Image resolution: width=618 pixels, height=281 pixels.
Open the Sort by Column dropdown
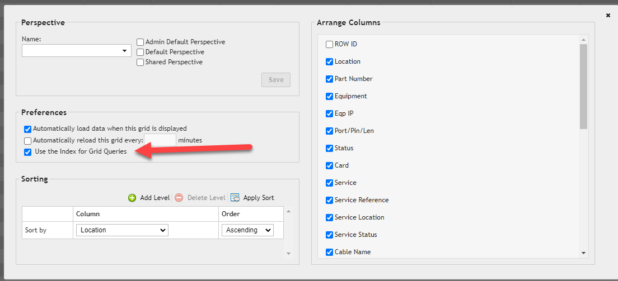pos(122,230)
